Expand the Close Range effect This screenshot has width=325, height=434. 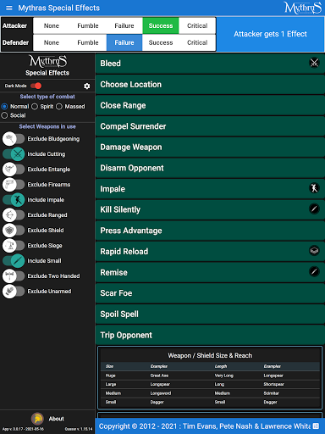click(x=210, y=105)
